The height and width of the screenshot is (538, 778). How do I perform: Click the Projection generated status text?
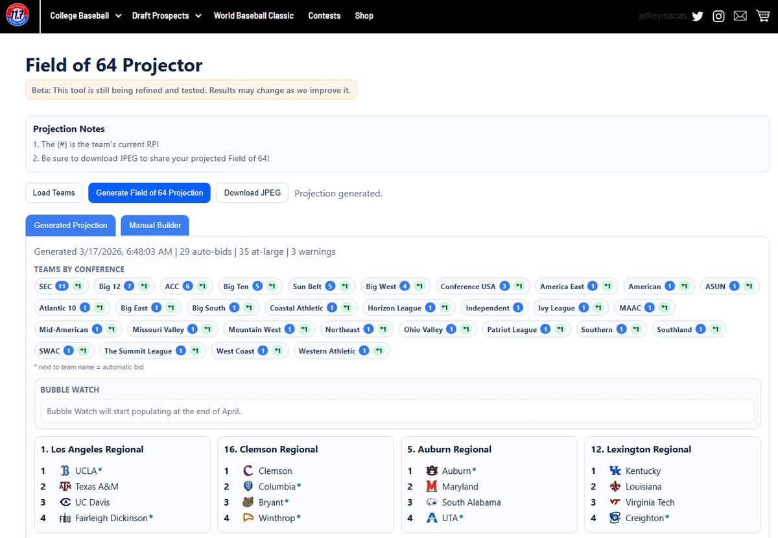coord(338,193)
